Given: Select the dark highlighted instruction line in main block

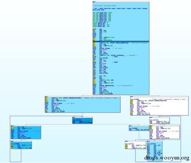Looking at the screenshot, I should pos(121,42).
